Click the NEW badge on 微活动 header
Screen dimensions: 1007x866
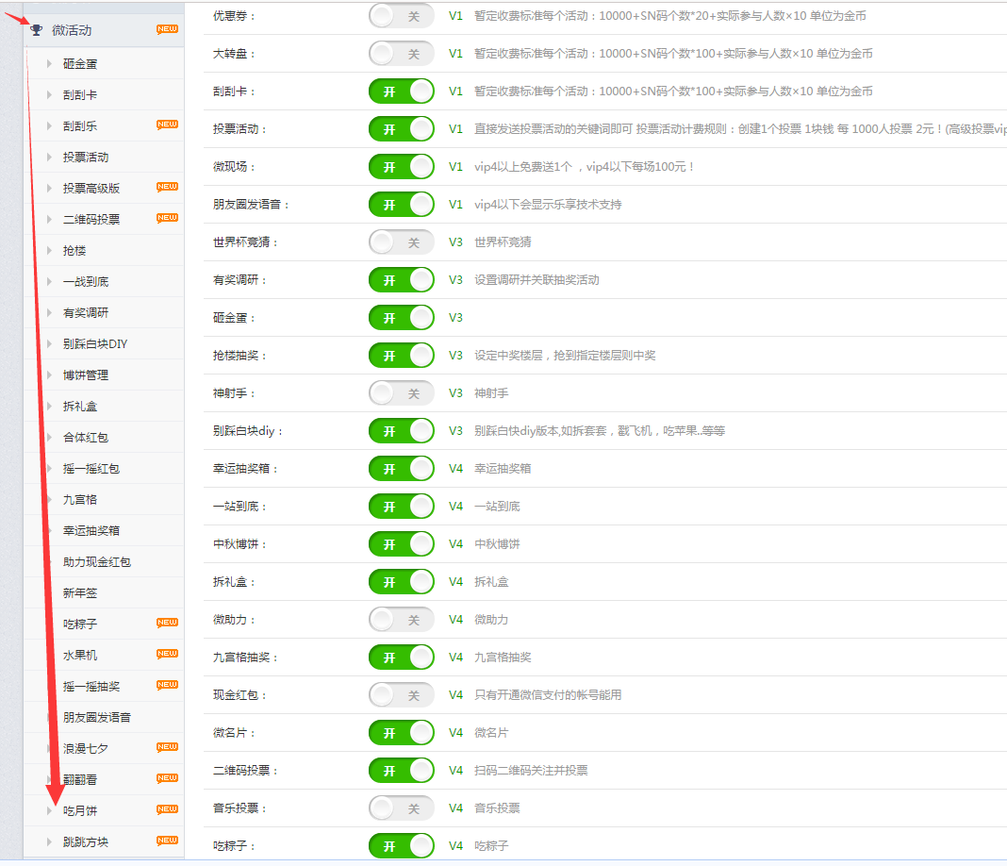(167, 30)
